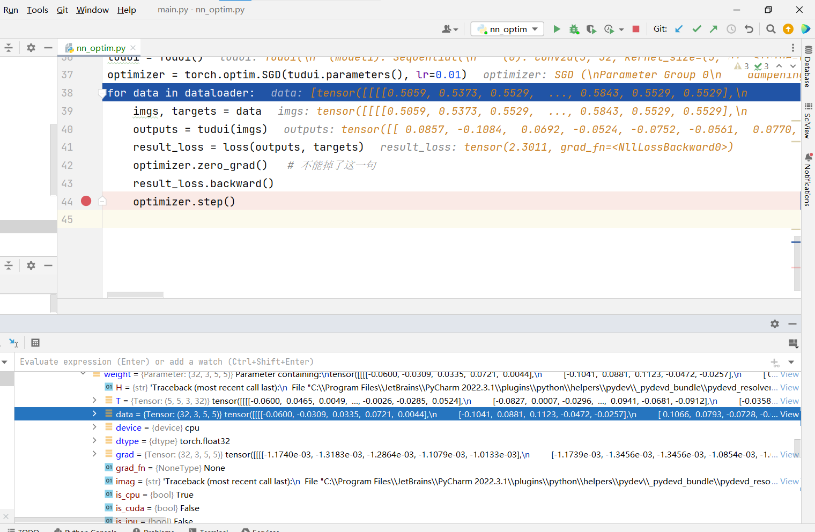
Task: Click View link on grad row
Action: (789, 454)
